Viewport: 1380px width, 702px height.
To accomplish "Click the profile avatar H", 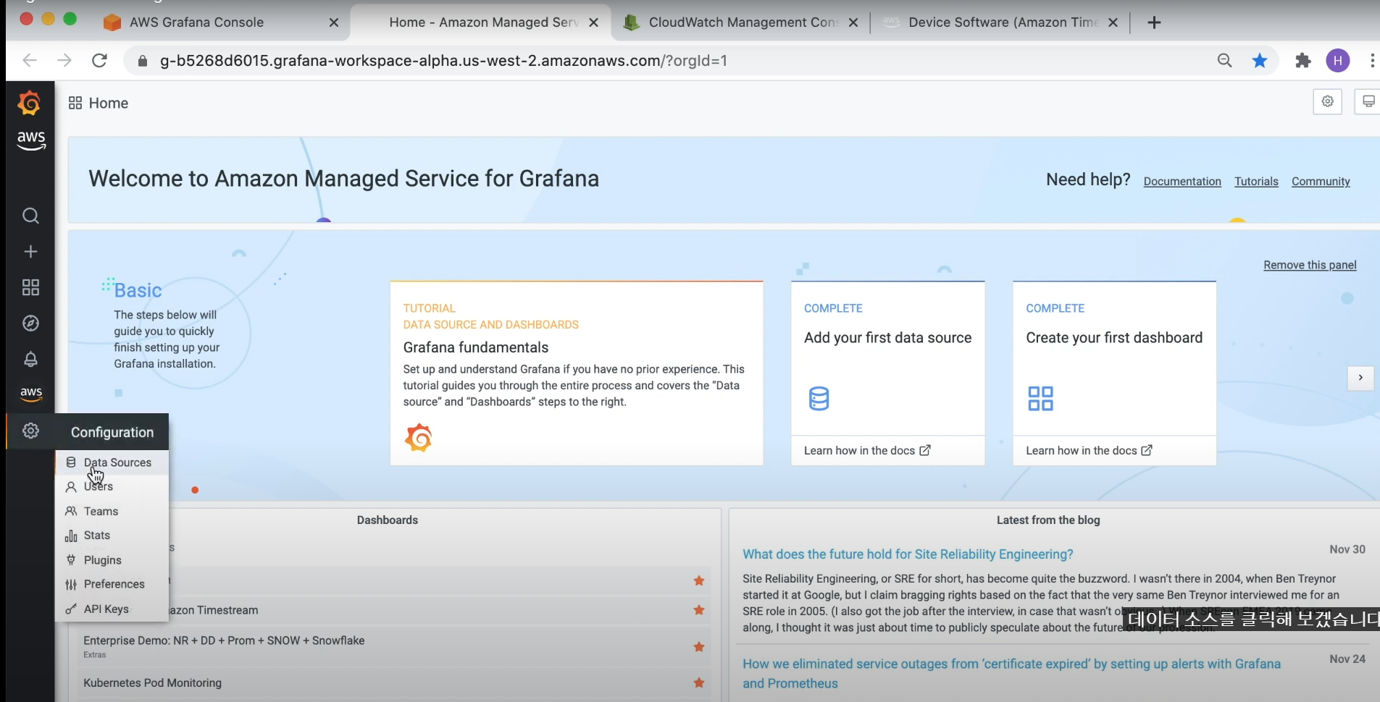I will click(x=1338, y=61).
